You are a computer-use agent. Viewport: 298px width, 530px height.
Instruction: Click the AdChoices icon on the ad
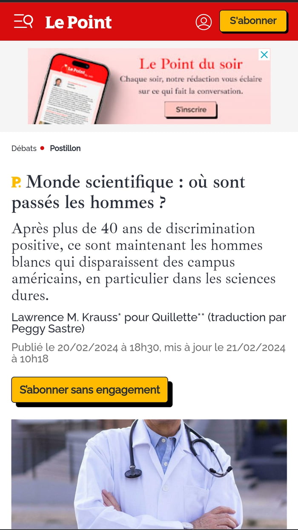click(x=264, y=55)
